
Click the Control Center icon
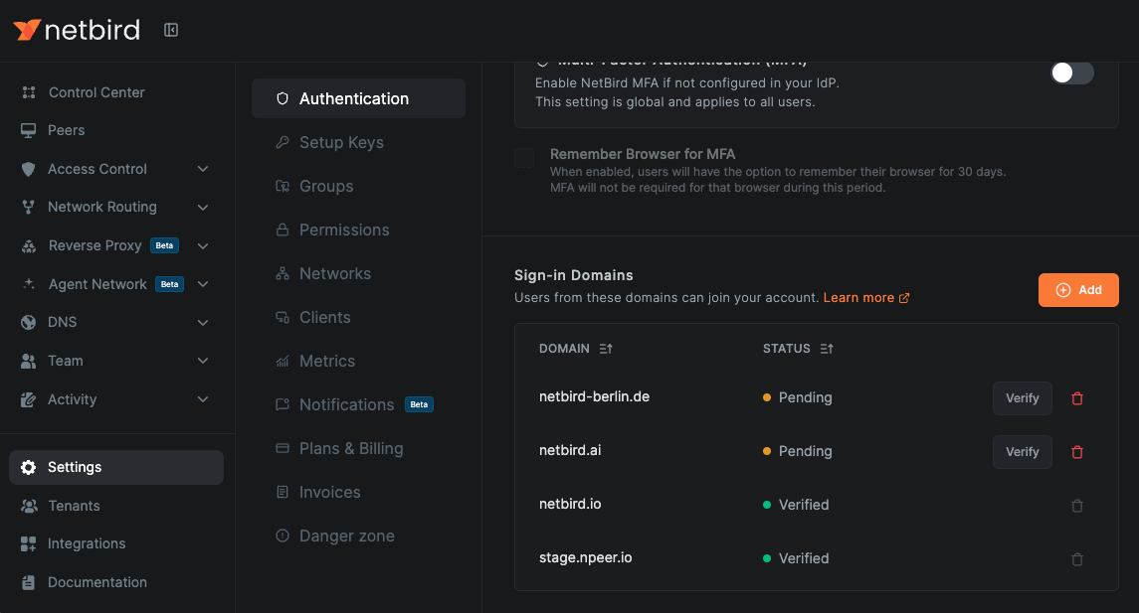pos(28,92)
